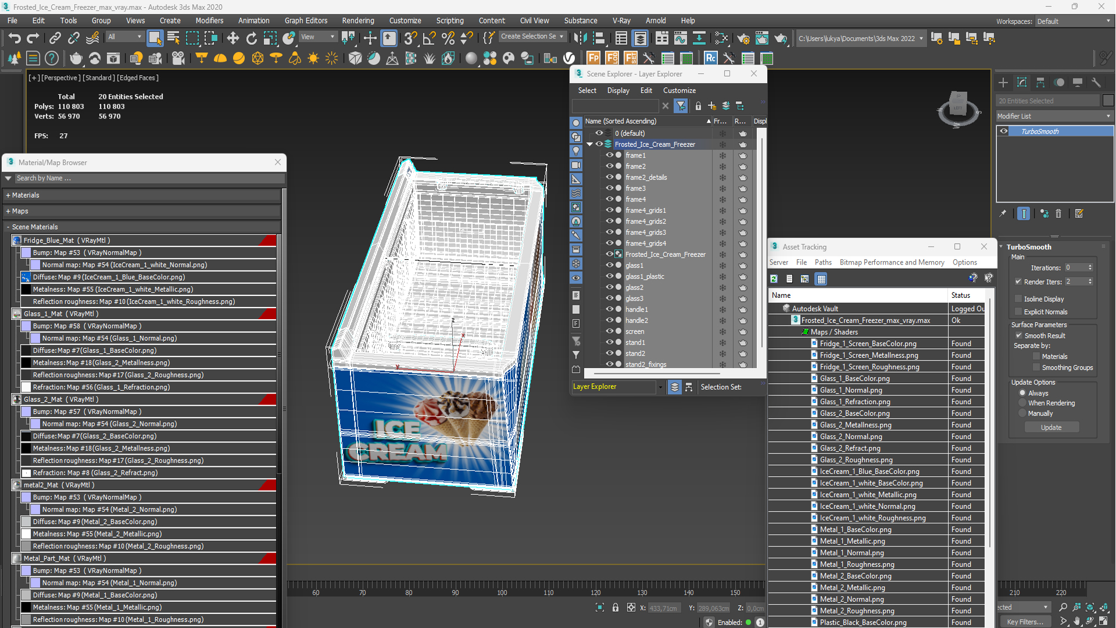The width and height of the screenshot is (1116, 628).
Task: Open Render Setup from main toolbar
Action: point(743,38)
